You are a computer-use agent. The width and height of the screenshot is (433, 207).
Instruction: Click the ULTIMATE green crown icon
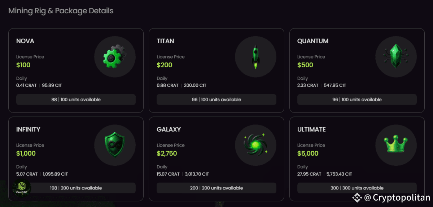[x=396, y=145]
